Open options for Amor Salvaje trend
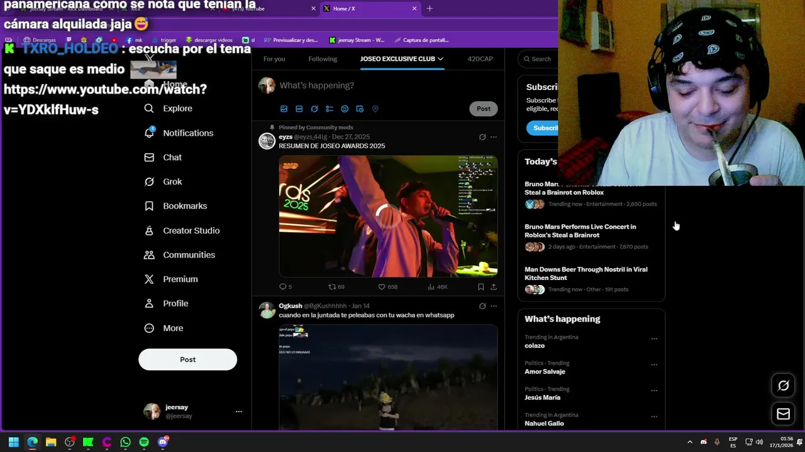 point(654,365)
